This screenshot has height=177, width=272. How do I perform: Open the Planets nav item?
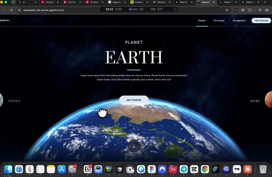point(202,20)
